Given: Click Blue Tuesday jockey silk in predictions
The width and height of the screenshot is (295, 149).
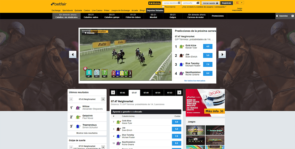Looking at the screenshot, I should [x=181, y=64].
